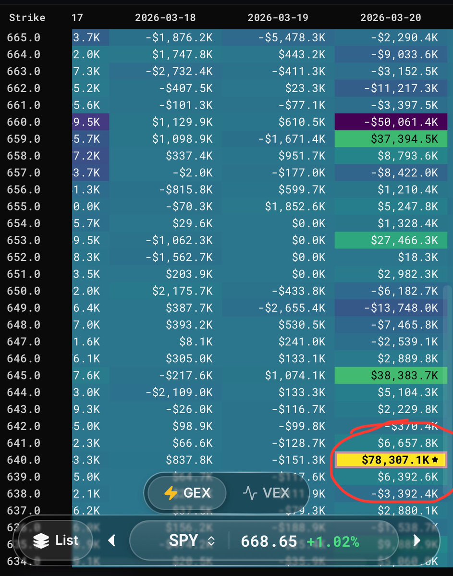
Task: Click the stacked layers List icon
Action: click(41, 541)
